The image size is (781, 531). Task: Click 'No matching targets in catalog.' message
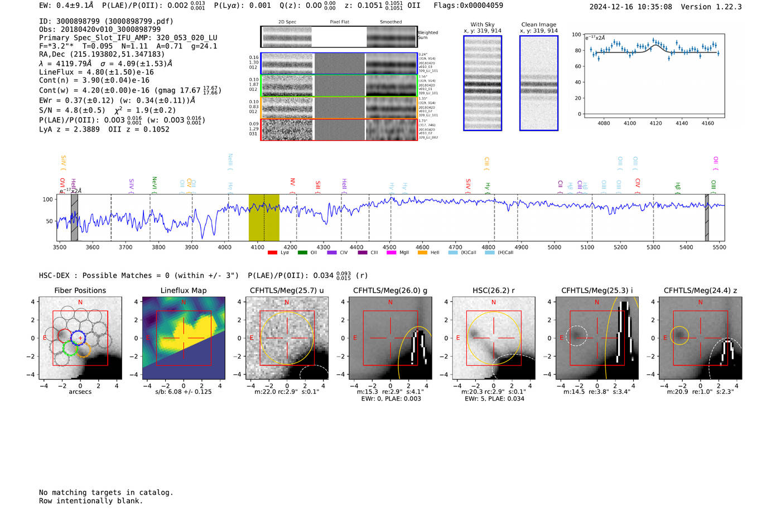pos(106,493)
